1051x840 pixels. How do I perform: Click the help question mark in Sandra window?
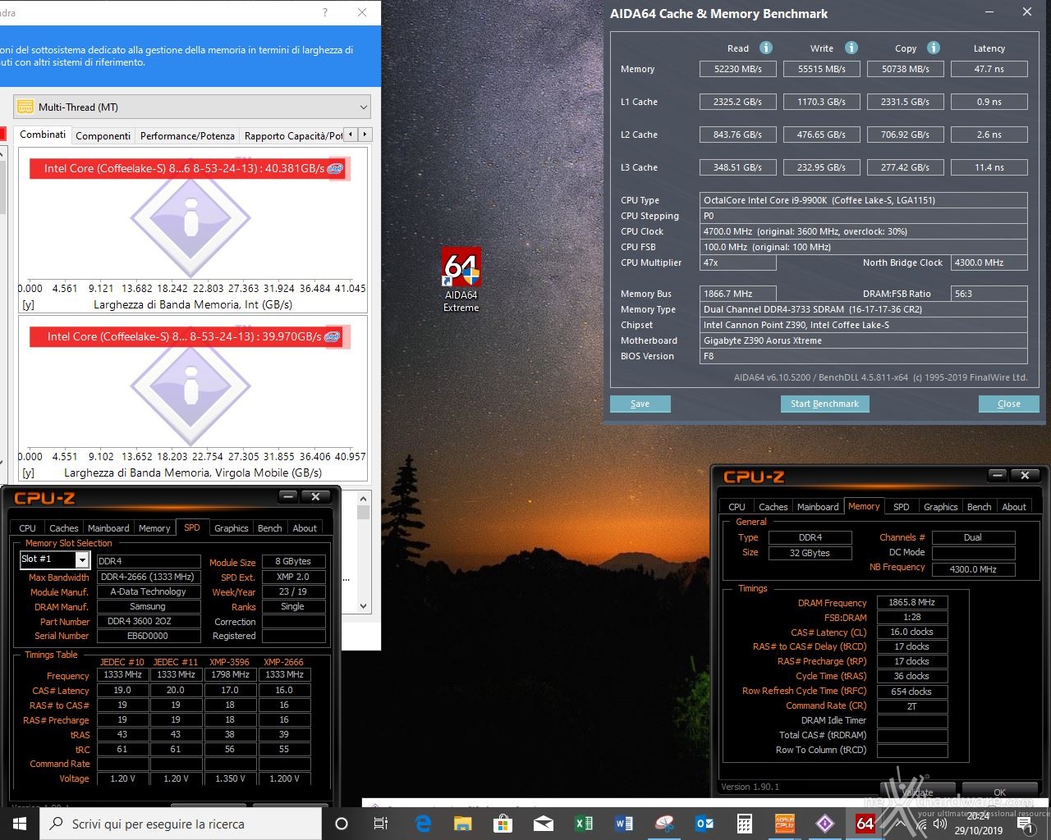tap(325, 12)
